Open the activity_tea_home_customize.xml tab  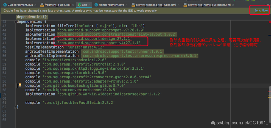tap(209, 5)
